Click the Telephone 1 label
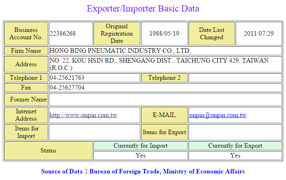 pyautogui.click(x=26, y=78)
